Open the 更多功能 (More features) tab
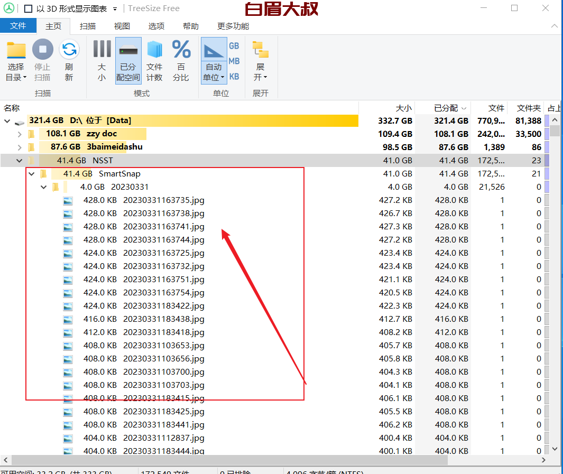Screen dimensions: 563x474 (x=233, y=26)
